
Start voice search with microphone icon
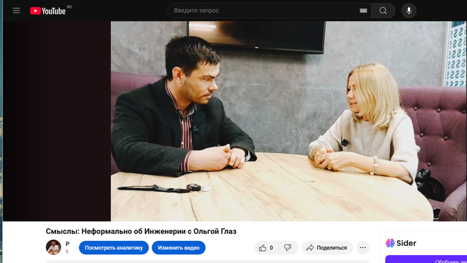(409, 11)
